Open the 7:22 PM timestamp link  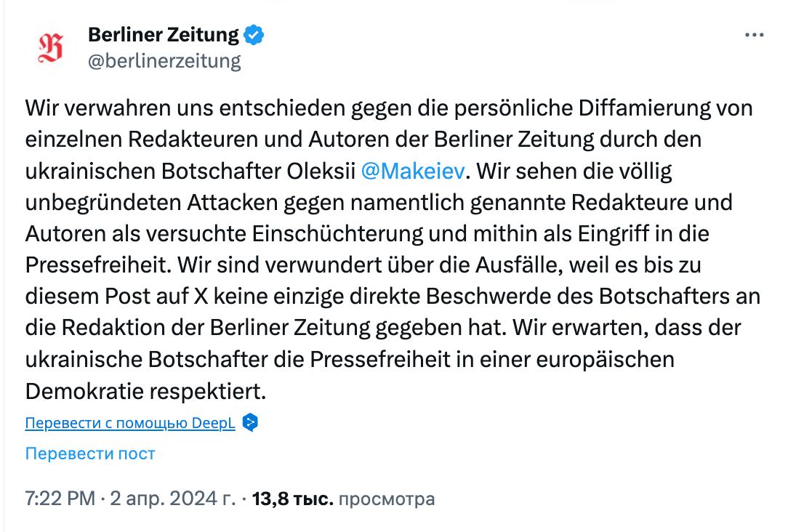tap(60, 499)
